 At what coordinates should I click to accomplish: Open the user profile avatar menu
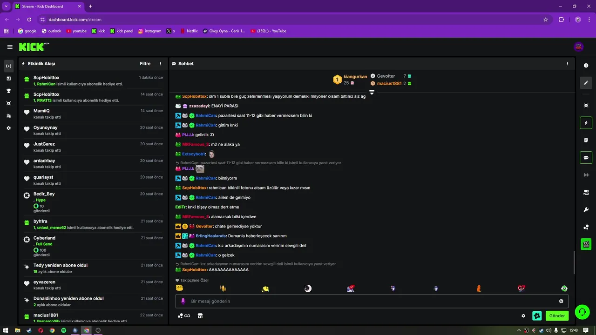(x=579, y=47)
